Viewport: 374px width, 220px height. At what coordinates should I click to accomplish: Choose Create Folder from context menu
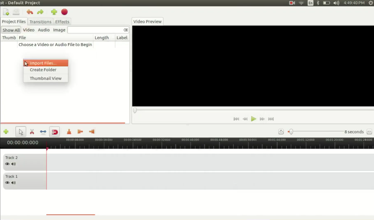point(46,70)
